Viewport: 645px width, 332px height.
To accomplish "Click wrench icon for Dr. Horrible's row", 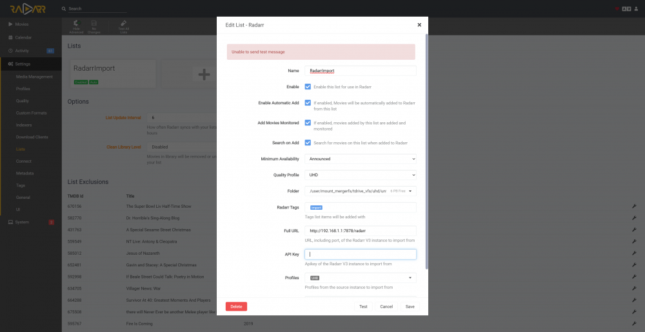I will tap(634, 218).
